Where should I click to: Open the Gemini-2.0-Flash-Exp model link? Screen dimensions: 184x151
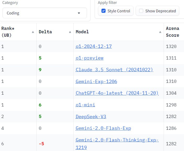(x=103, y=128)
